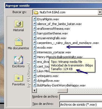Click the file list left scroll arrow
Image resolution: width=102 pixels, height=109 pixels.
[35, 90]
